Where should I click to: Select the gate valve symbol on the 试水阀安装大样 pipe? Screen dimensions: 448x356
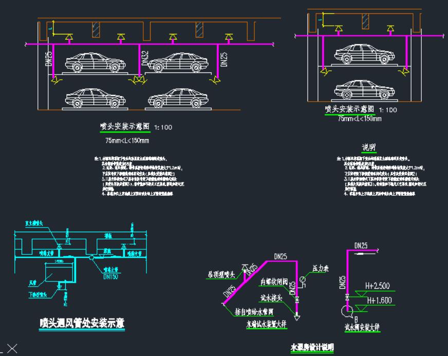347,297
